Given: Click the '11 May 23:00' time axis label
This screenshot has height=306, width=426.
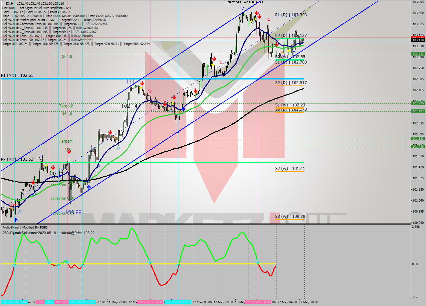Looking at the screenshot, I should click(117, 302).
